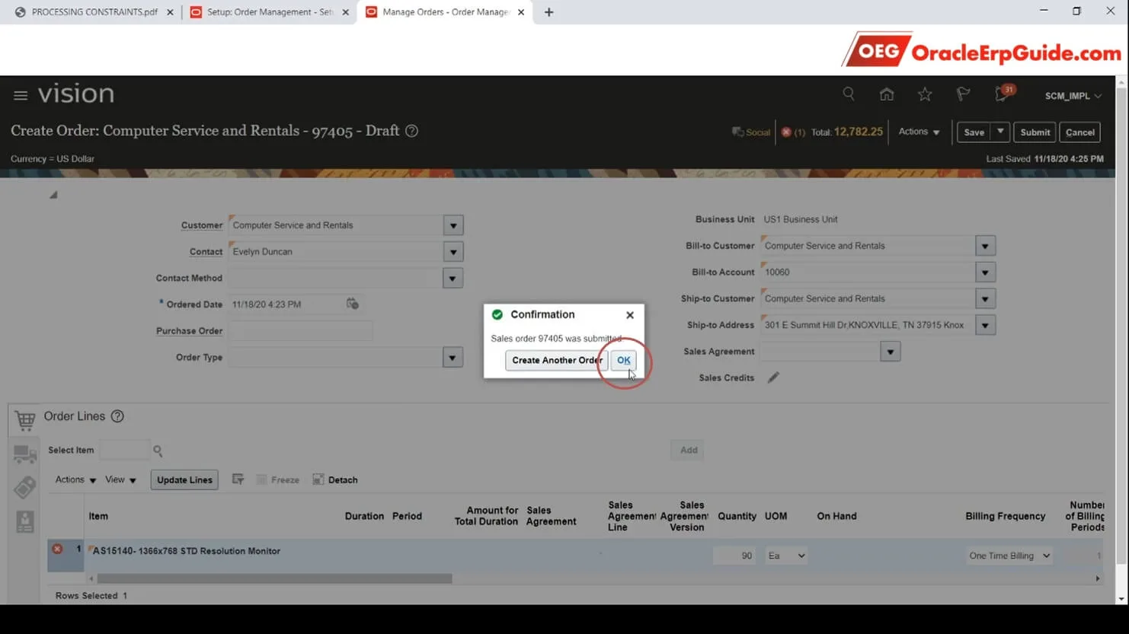Edit Sales Credits with the pencil icon
Image resolution: width=1129 pixels, height=634 pixels.
coord(773,378)
